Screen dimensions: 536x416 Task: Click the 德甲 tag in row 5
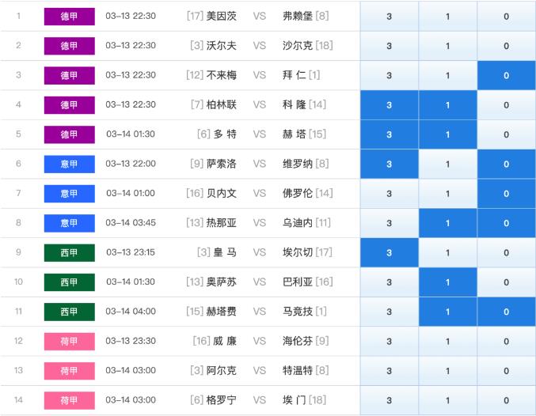(70, 134)
